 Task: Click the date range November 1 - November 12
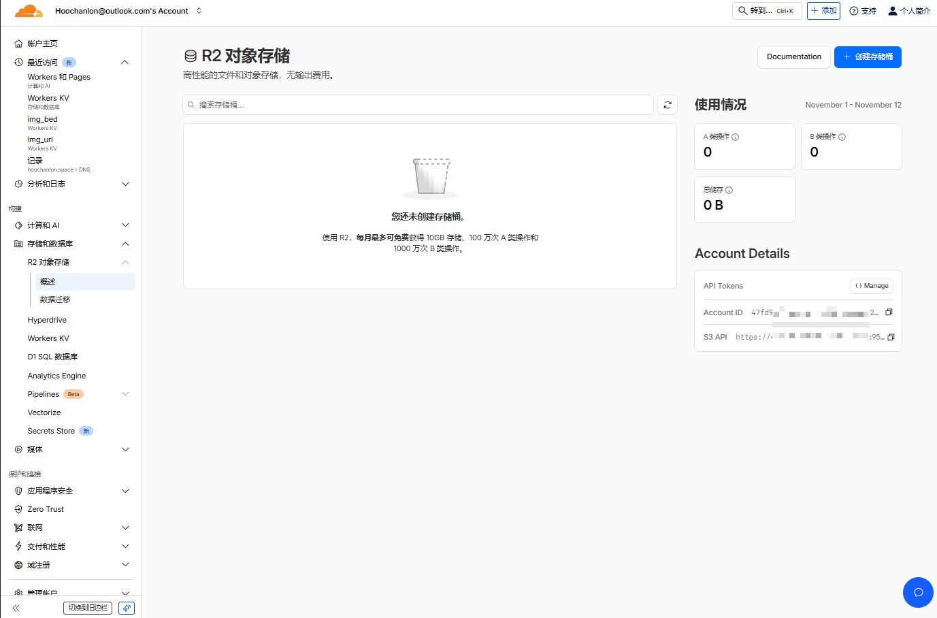[853, 105]
